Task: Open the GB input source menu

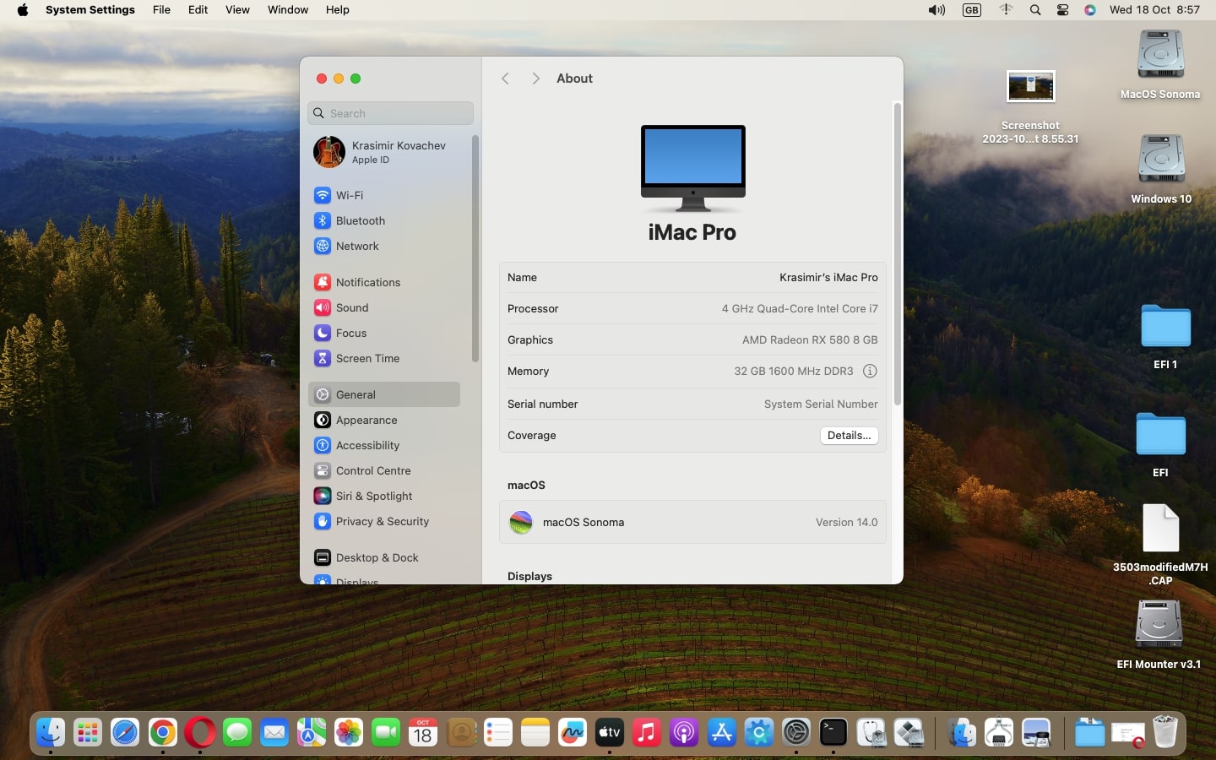Action: (x=972, y=10)
